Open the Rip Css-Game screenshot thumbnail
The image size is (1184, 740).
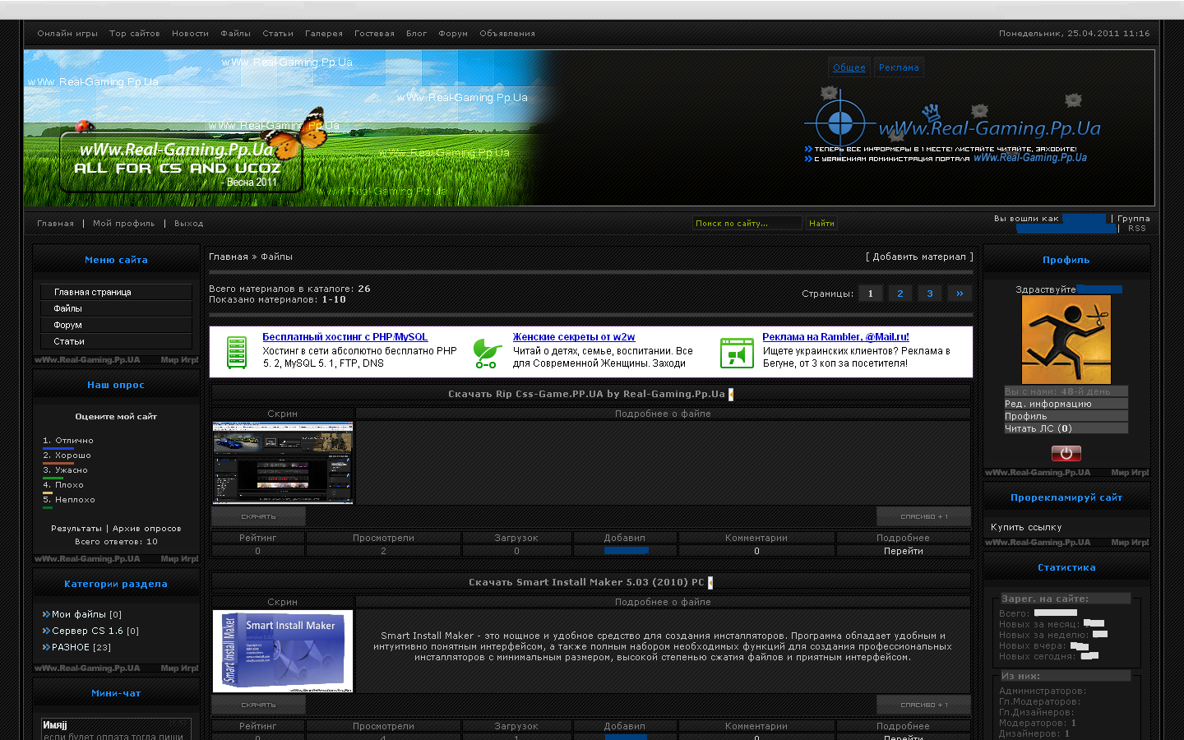point(283,463)
